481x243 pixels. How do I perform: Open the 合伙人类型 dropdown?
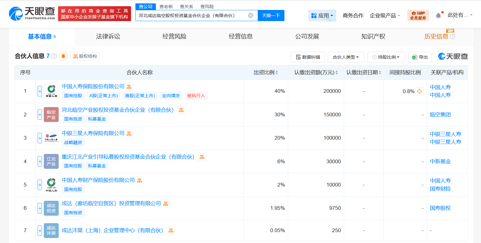[346, 57]
